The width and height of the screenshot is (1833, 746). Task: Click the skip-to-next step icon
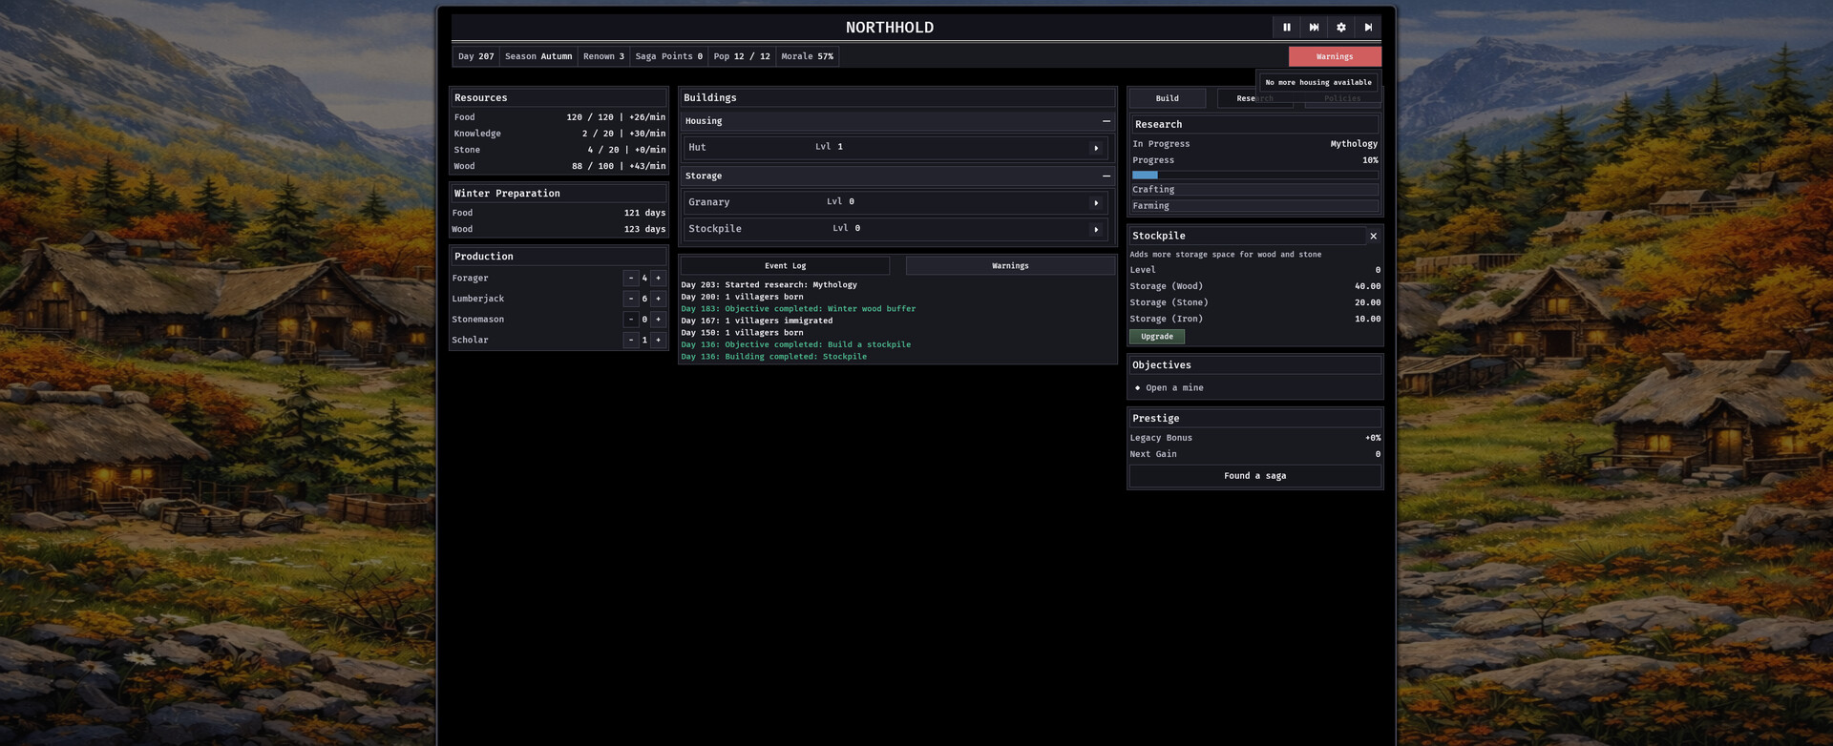1368,28
